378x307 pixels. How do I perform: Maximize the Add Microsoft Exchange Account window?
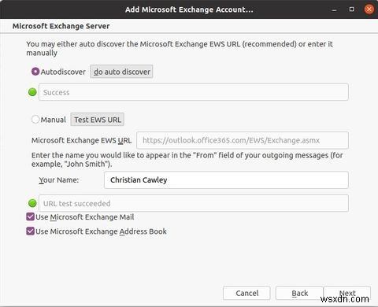(352, 9)
